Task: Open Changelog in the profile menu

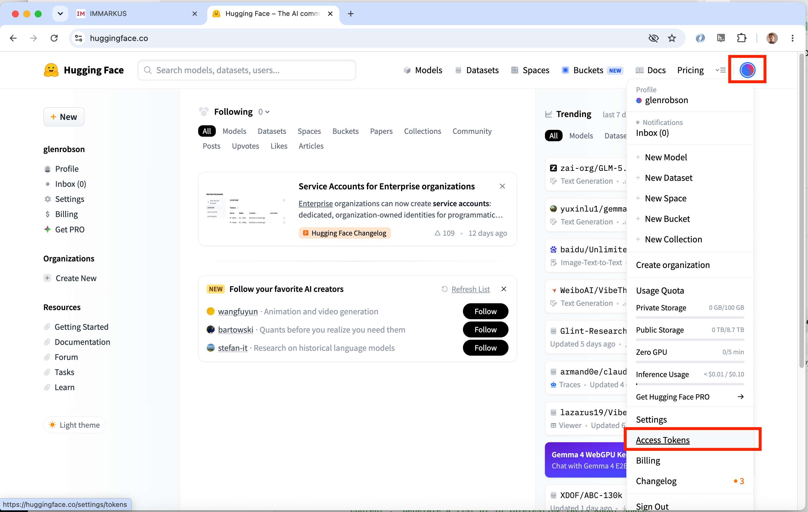Action: pyautogui.click(x=690, y=481)
